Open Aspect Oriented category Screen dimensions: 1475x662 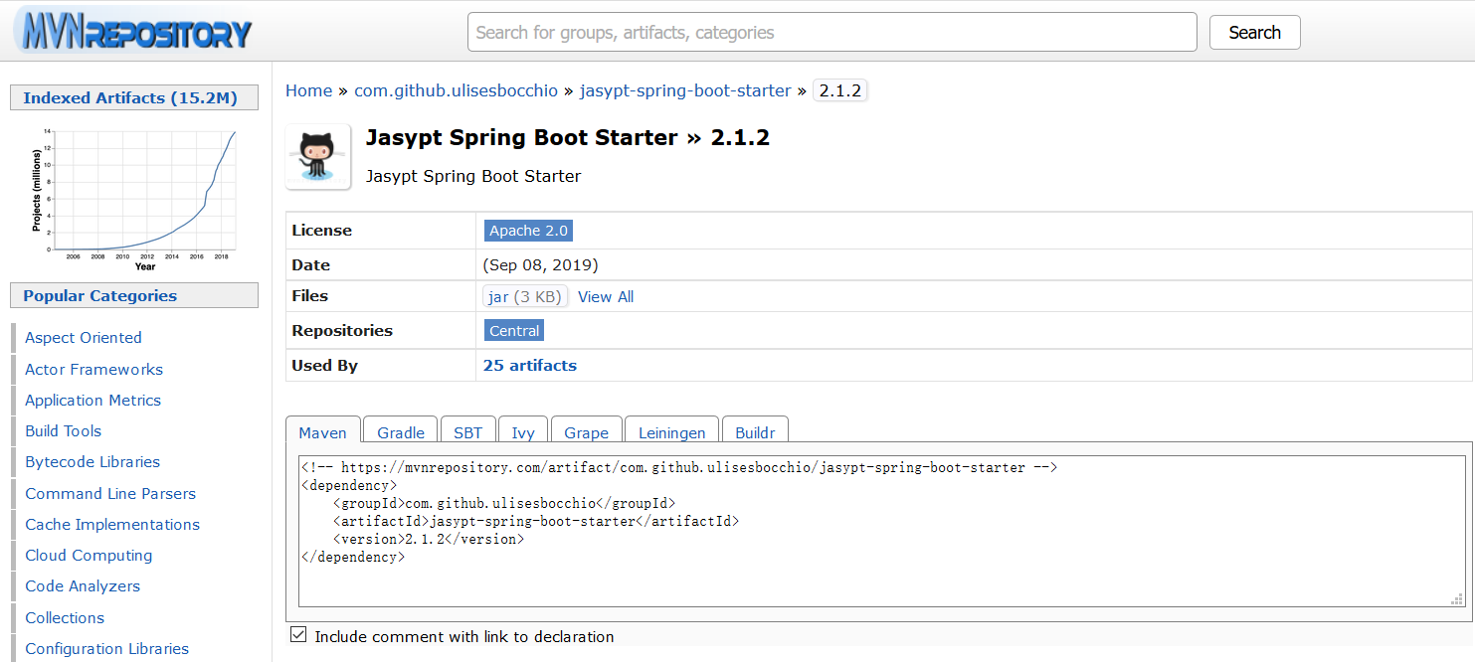tap(84, 338)
